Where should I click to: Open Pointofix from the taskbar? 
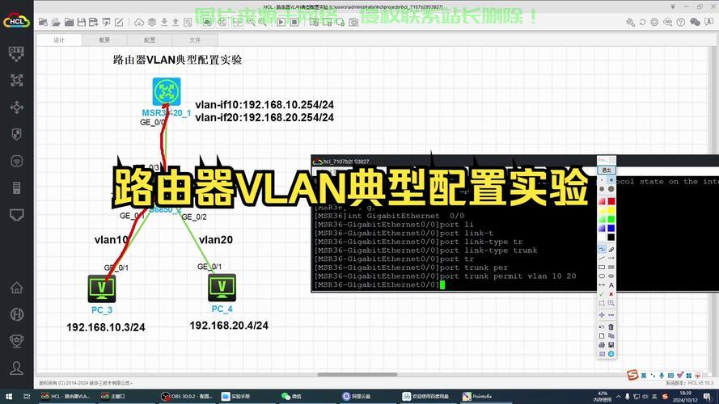(x=477, y=396)
